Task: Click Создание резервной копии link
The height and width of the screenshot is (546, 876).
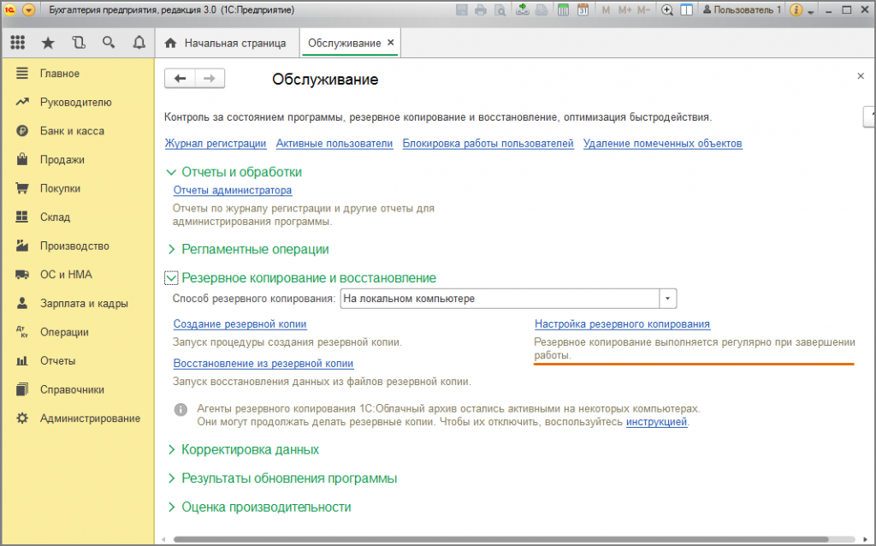Action: point(240,324)
